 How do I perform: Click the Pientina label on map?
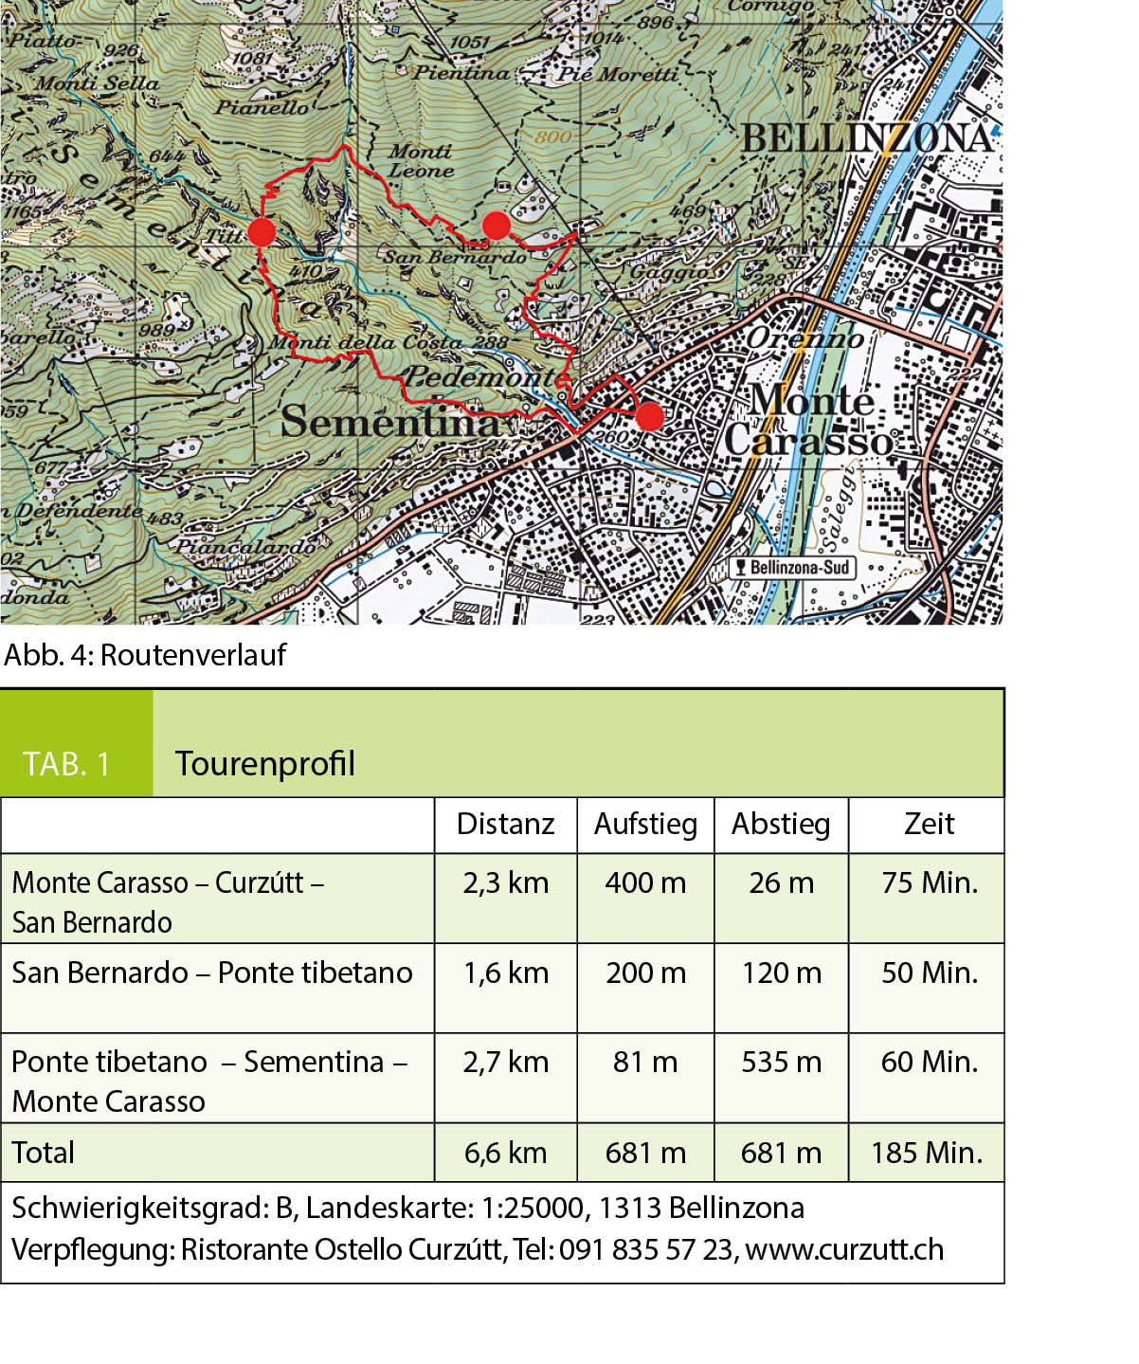[x=461, y=72]
